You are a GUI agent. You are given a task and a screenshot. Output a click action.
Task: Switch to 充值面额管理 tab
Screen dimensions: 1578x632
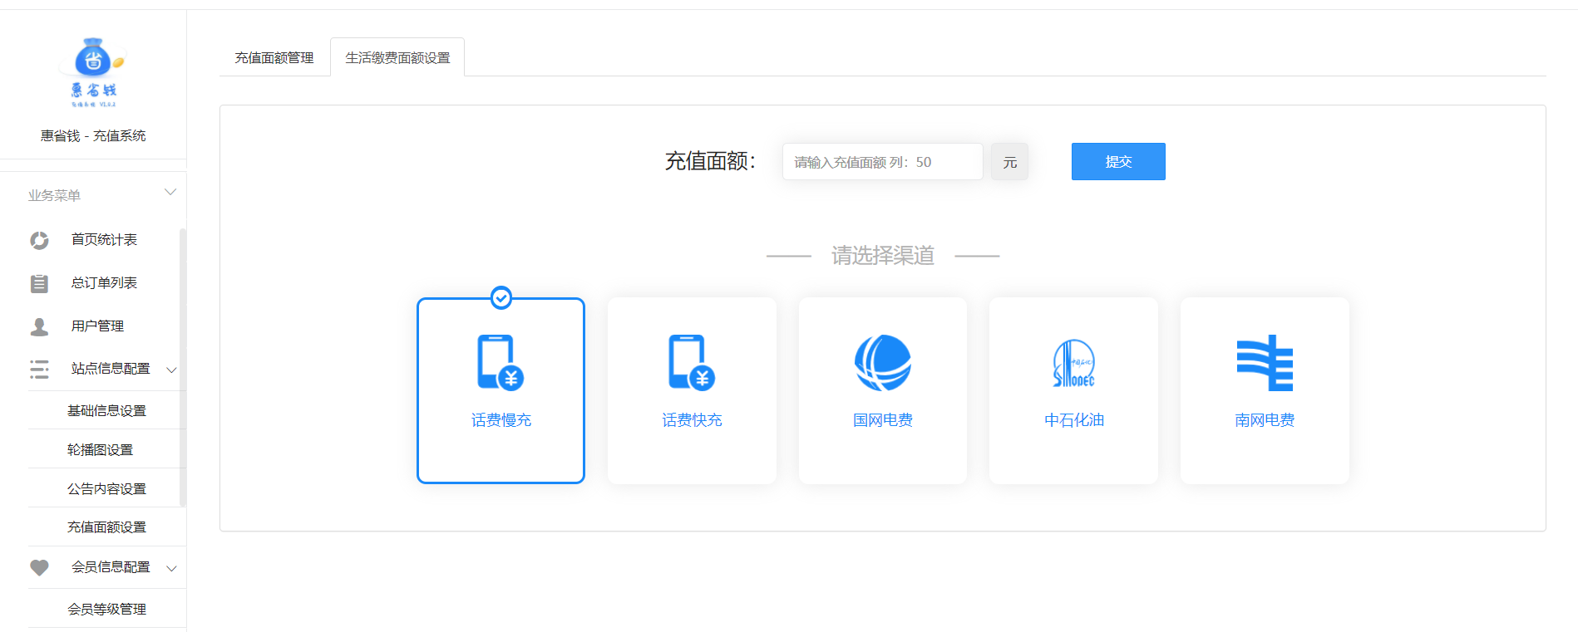point(274,57)
